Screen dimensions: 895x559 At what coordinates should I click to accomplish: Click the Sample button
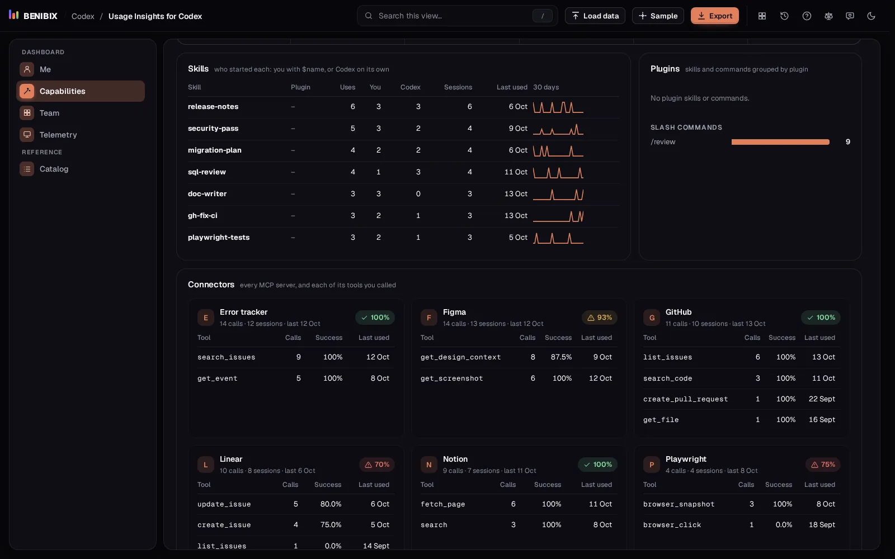click(658, 16)
